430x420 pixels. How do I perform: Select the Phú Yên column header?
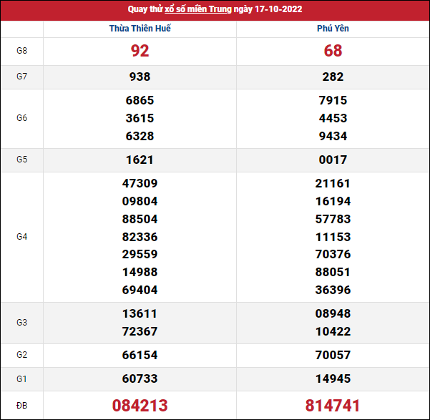(x=333, y=29)
